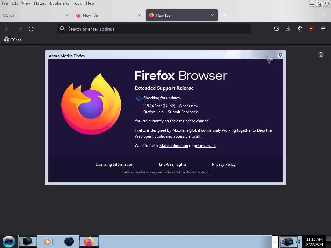Open the View menu
Viewport: 331px width, 248px height.
point(26,3)
